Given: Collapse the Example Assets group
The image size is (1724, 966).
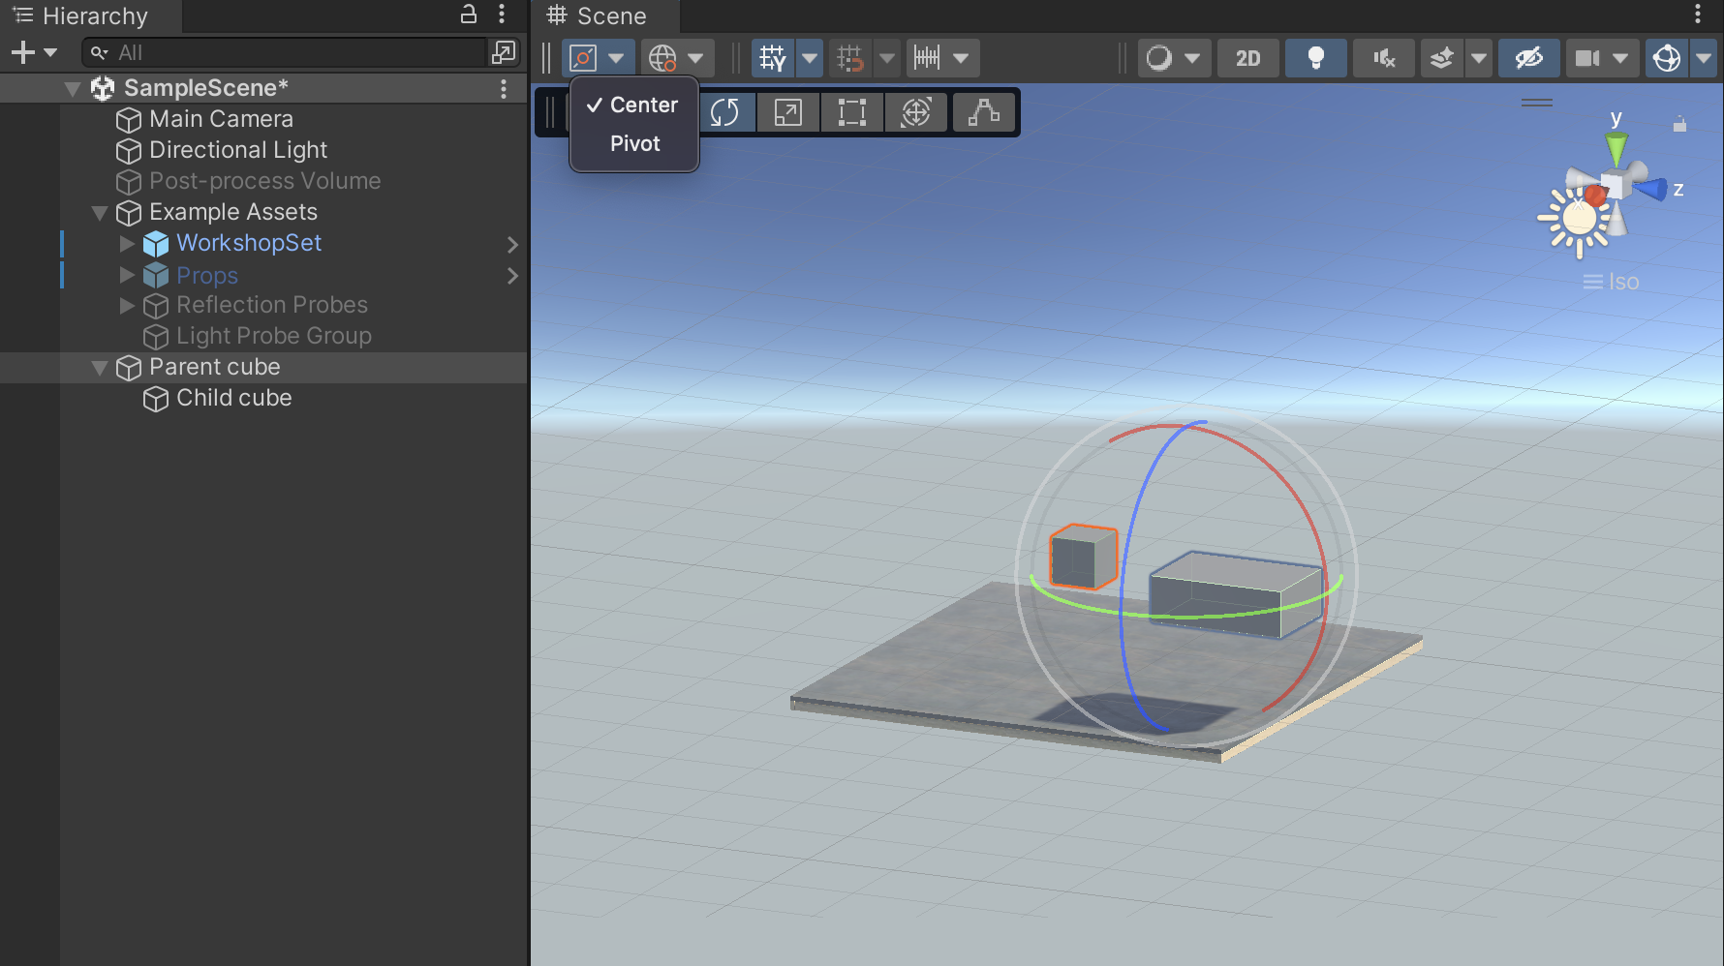Looking at the screenshot, I should [x=99, y=212].
